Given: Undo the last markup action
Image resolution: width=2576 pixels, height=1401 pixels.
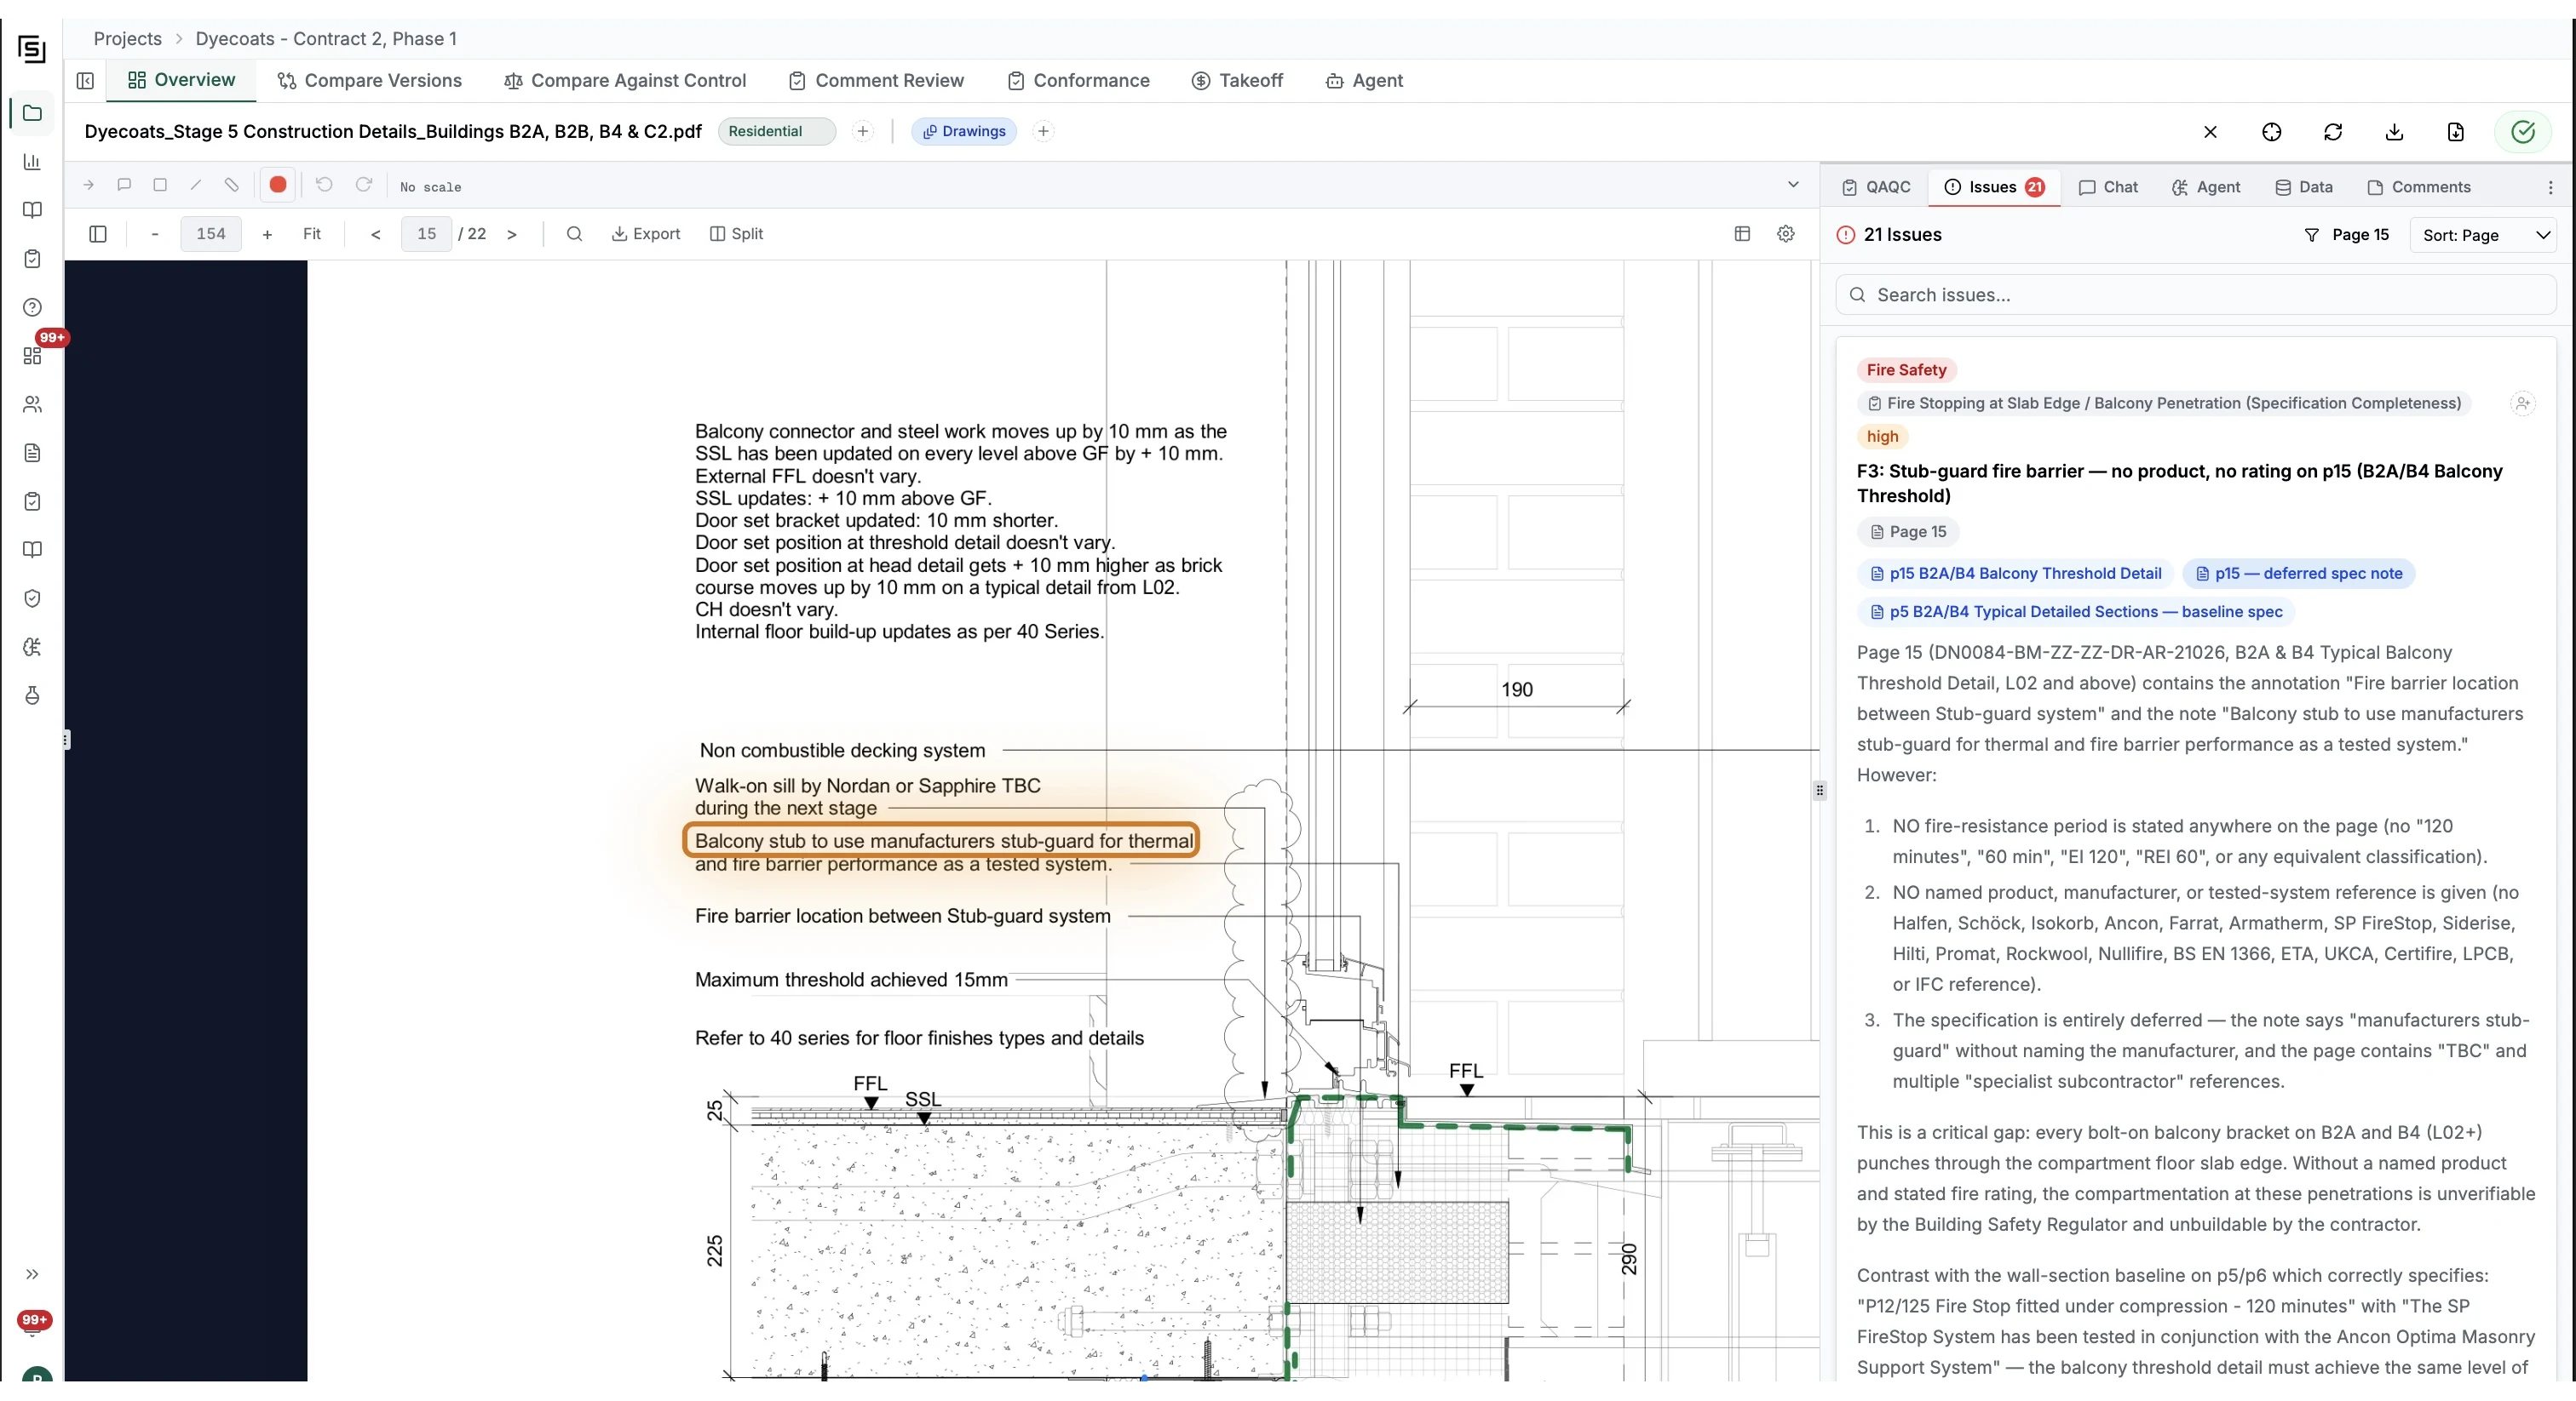Looking at the screenshot, I should 324,185.
